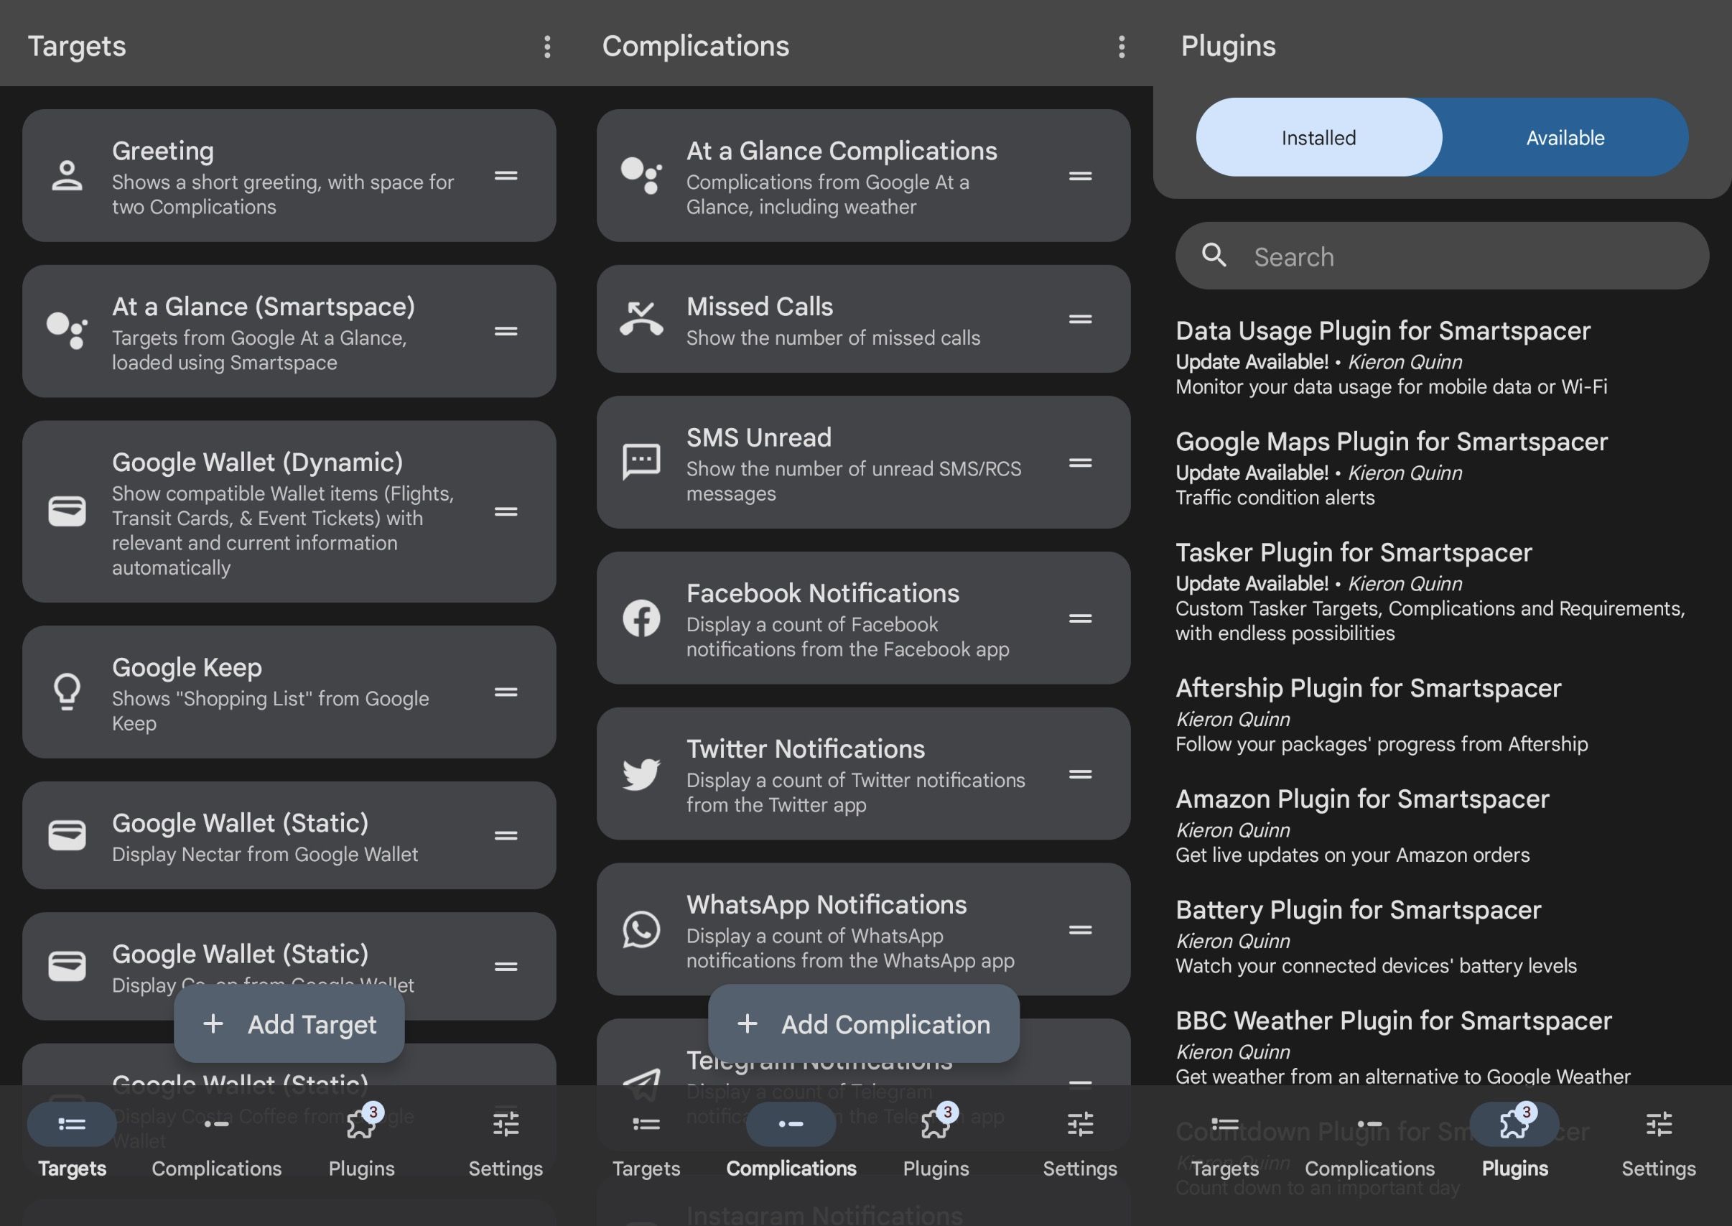
Task: Open the Complications panel overflow menu
Action: pyautogui.click(x=1122, y=47)
